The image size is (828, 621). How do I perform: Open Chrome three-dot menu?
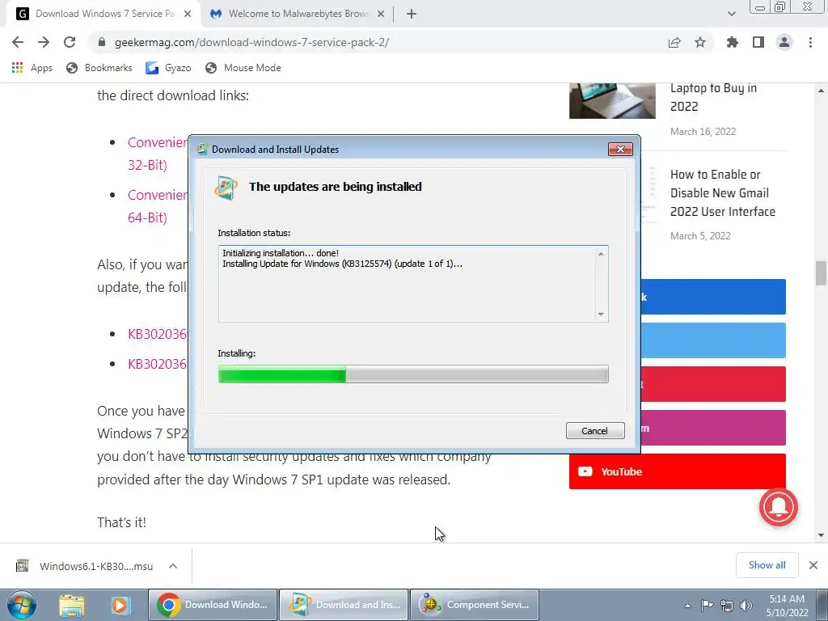click(x=810, y=42)
